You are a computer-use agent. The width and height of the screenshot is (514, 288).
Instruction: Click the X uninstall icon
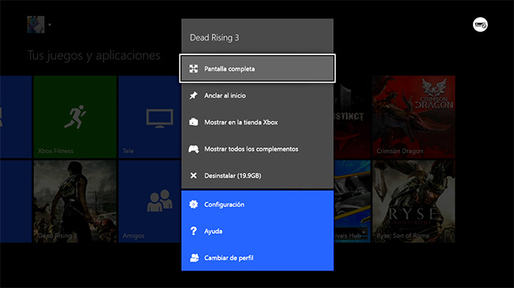[194, 176]
